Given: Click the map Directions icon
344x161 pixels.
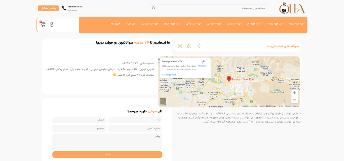Looking at the screenshot, I should click(203, 62).
